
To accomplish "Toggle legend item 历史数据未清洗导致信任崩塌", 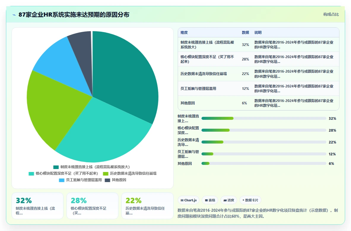I will click(130, 173).
